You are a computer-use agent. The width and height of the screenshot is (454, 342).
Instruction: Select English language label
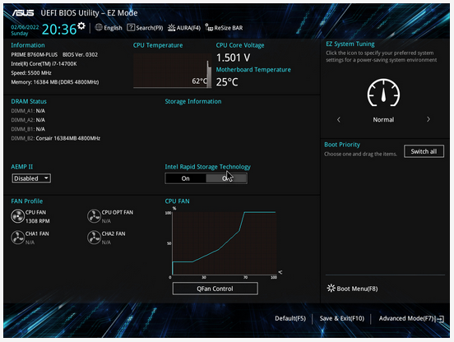point(113,28)
